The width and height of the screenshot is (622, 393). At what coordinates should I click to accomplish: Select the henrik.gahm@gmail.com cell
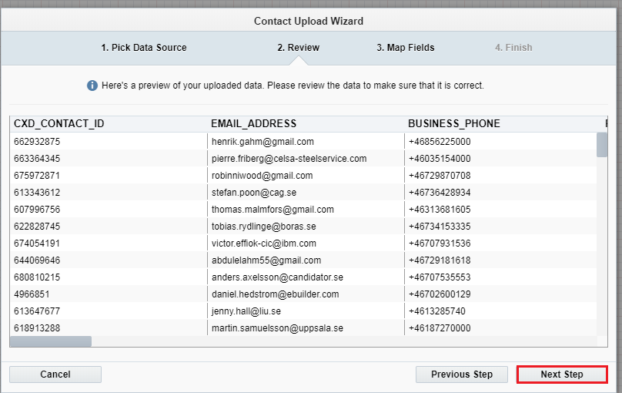(263, 142)
